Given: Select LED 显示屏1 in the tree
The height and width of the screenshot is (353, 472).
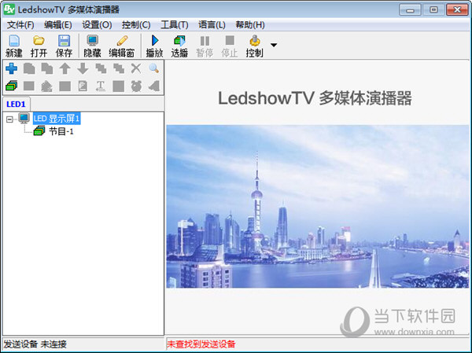Looking at the screenshot, I should [x=57, y=119].
